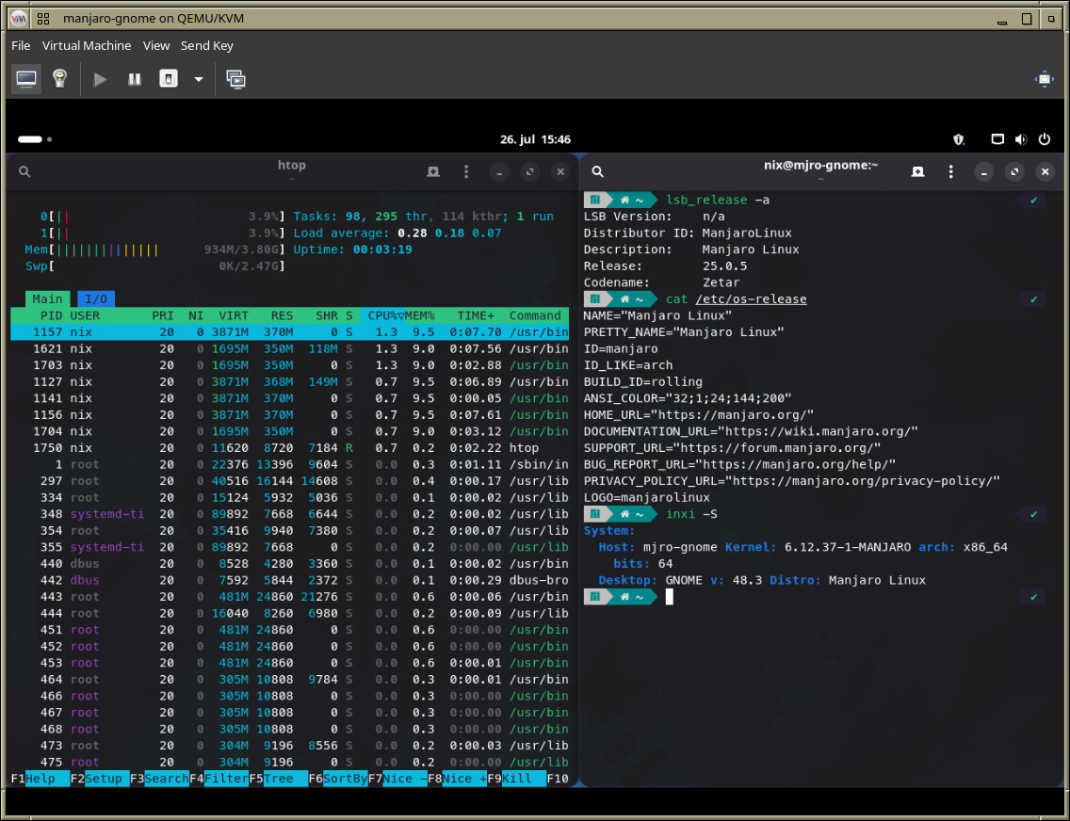Screen dimensions: 1070x821
Task: Click the "Release: 25.0.5" line in the terminal
Action: click(x=665, y=266)
